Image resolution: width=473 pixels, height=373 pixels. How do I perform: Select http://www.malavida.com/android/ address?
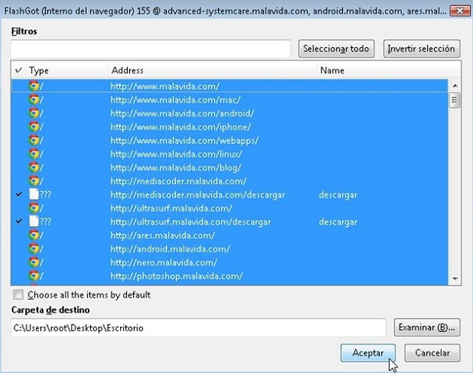[182, 113]
